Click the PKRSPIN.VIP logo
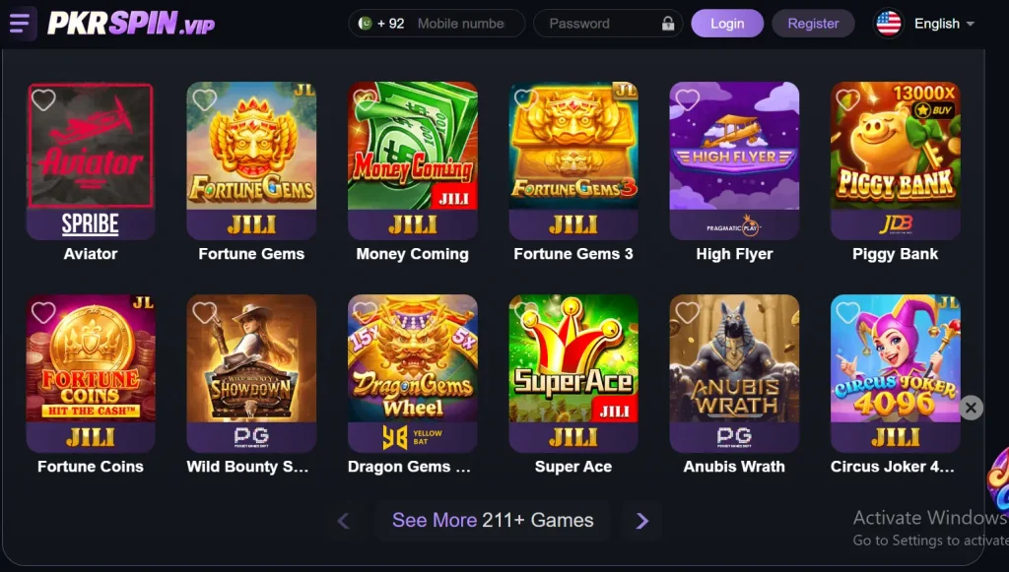Image resolution: width=1009 pixels, height=572 pixels. click(131, 24)
